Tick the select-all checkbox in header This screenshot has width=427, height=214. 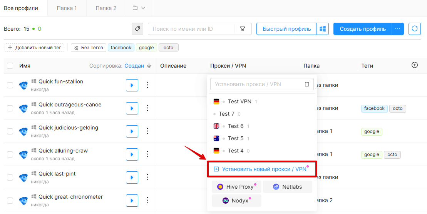click(x=10, y=66)
